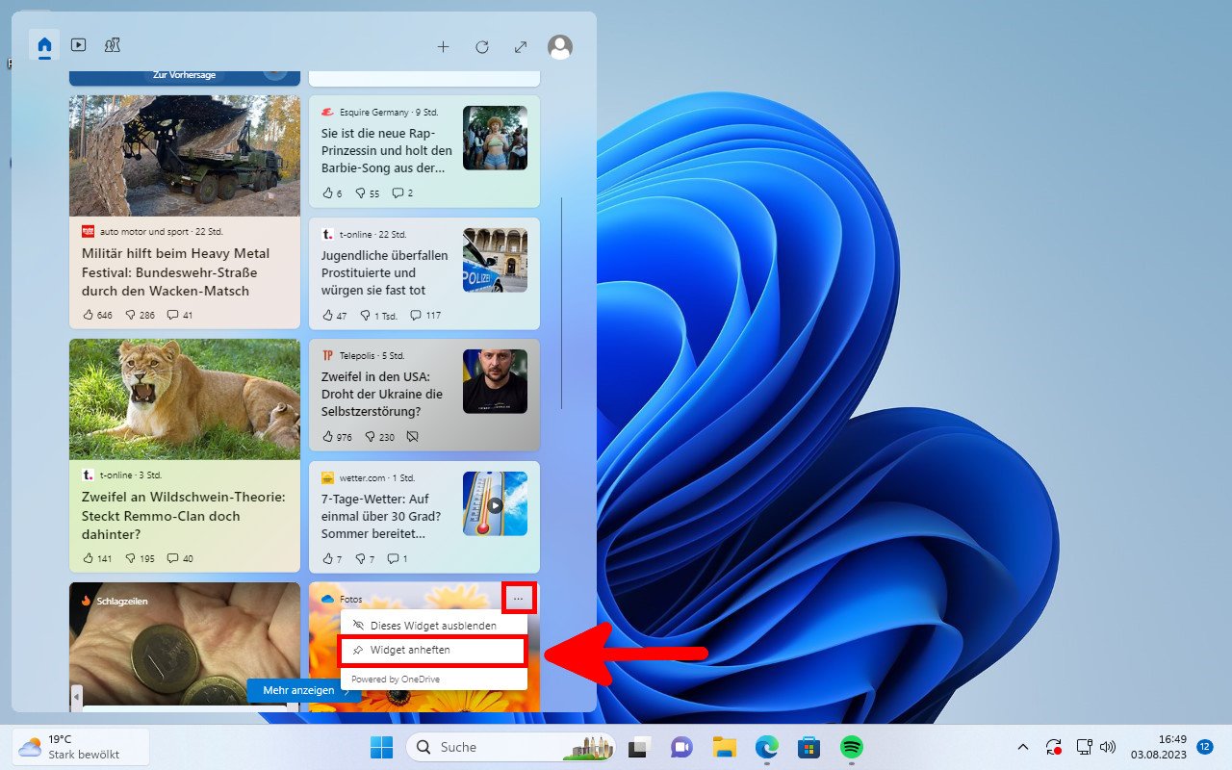
Task: Launch Spotify from the taskbar
Action: [x=853, y=747]
